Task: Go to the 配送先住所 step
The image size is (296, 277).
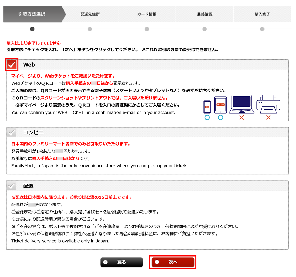Action: click(90, 14)
